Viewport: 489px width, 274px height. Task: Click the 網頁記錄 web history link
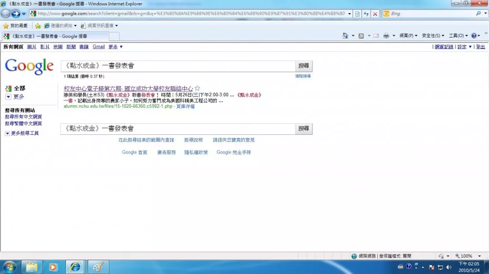(444, 47)
